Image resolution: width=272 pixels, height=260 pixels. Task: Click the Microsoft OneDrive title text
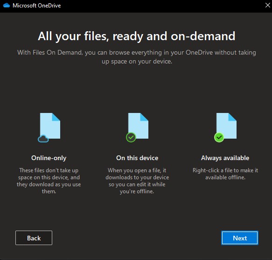pyautogui.click(x=36, y=6)
